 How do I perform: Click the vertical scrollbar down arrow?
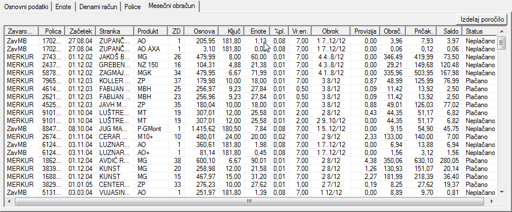coord(502,193)
